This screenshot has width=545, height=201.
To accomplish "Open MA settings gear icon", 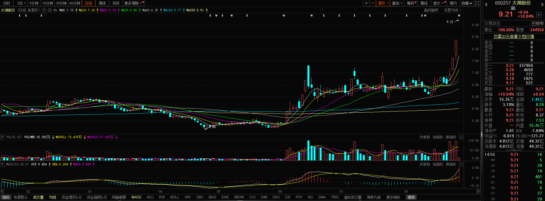I will click(50, 10).
